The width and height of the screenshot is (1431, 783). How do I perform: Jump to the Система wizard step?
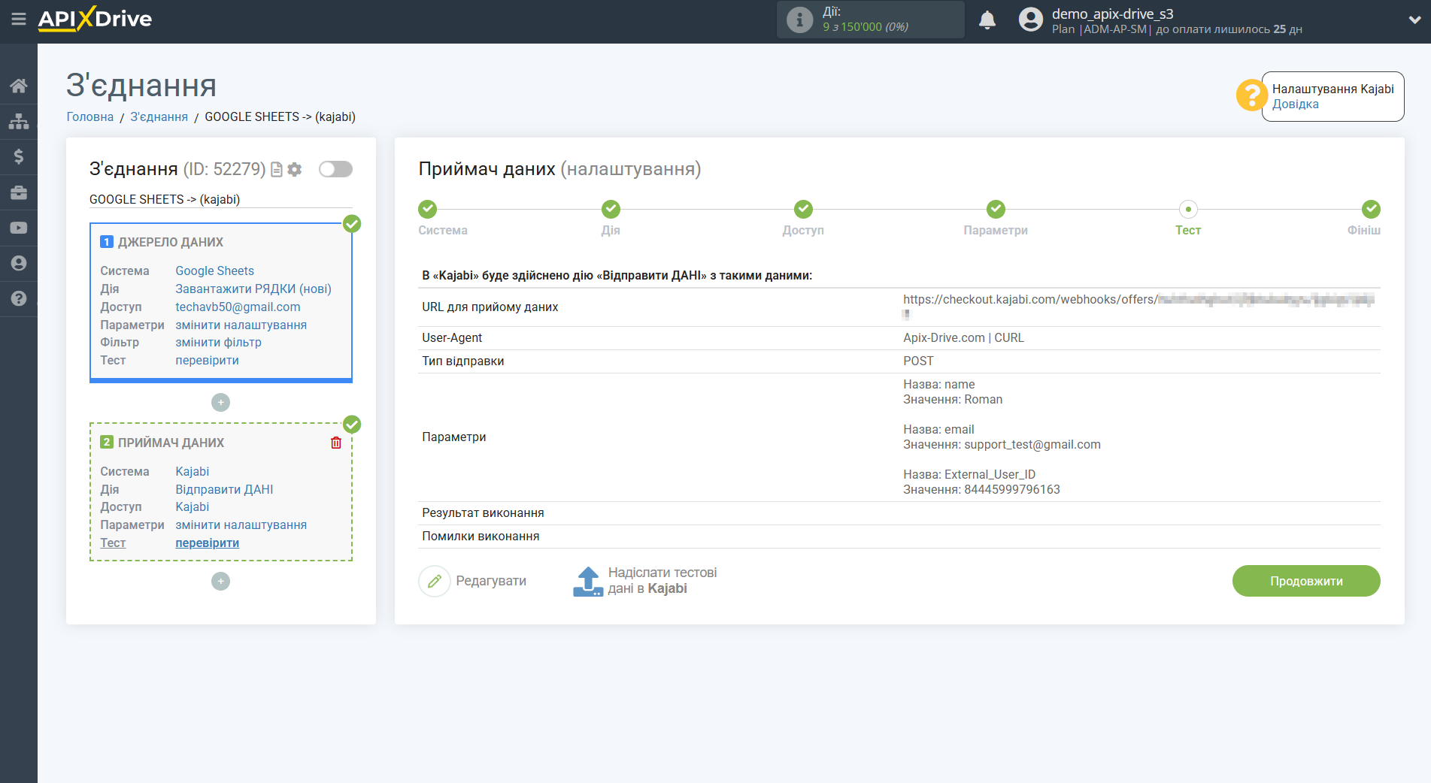coord(427,210)
